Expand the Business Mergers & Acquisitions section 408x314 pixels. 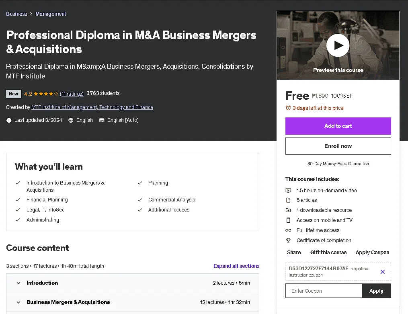tap(132, 302)
